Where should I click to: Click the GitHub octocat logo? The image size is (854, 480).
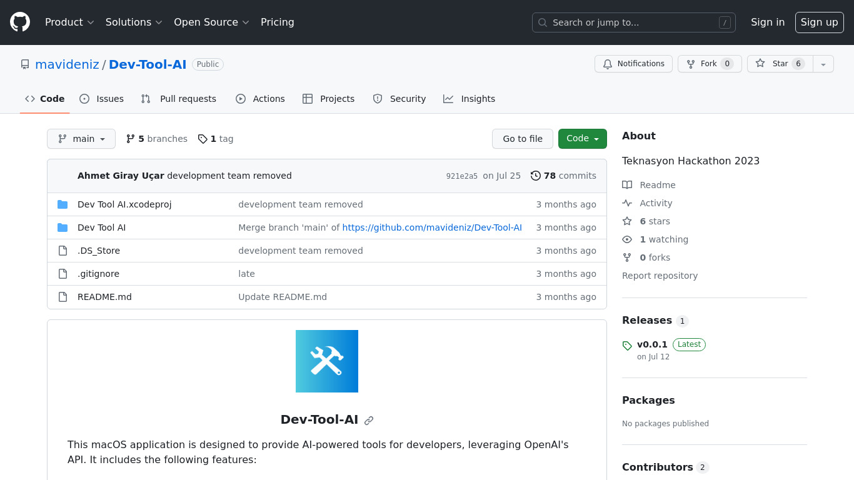coord(20,22)
